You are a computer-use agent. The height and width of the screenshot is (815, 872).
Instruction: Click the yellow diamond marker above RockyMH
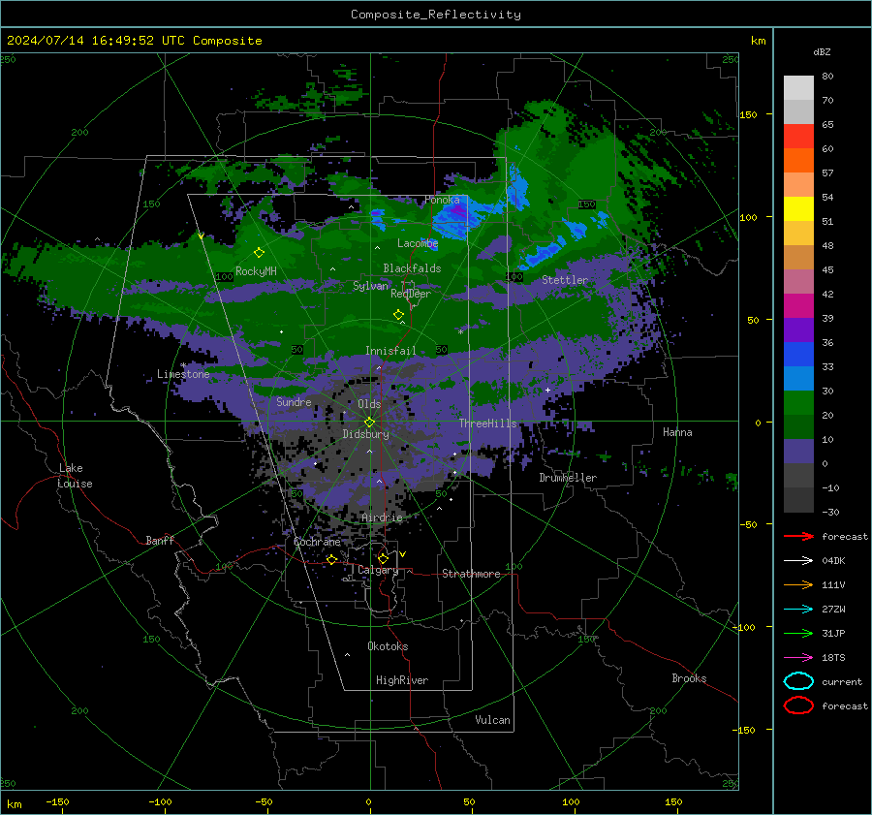click(x=259, y=253)
